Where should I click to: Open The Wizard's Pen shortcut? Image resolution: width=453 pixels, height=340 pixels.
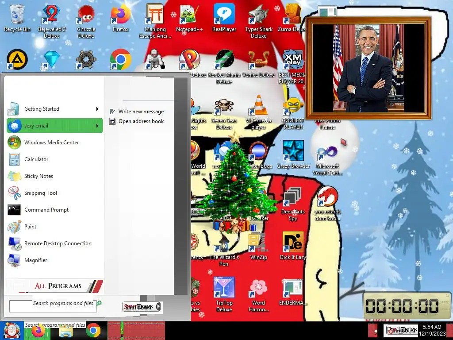224,249
